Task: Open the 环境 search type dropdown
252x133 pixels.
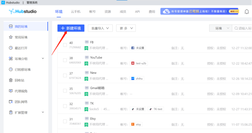Action: tap(220, 28)
